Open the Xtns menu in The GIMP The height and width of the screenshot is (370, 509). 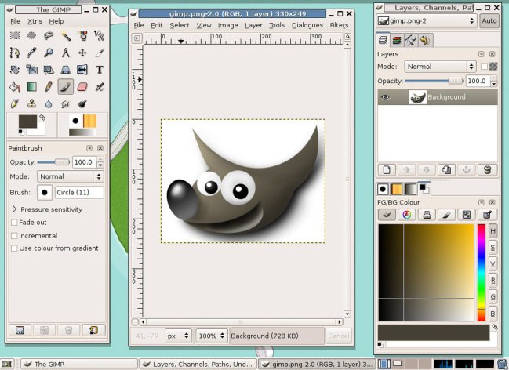click(35, 21)
